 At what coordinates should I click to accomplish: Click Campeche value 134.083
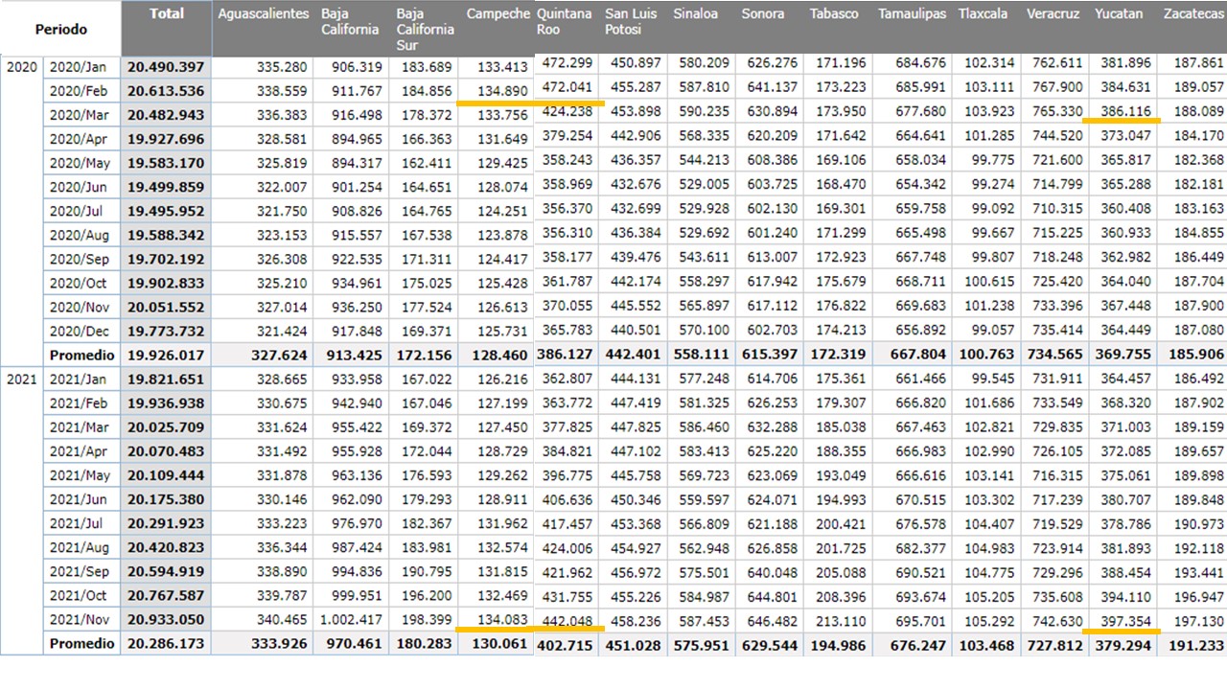501,619
